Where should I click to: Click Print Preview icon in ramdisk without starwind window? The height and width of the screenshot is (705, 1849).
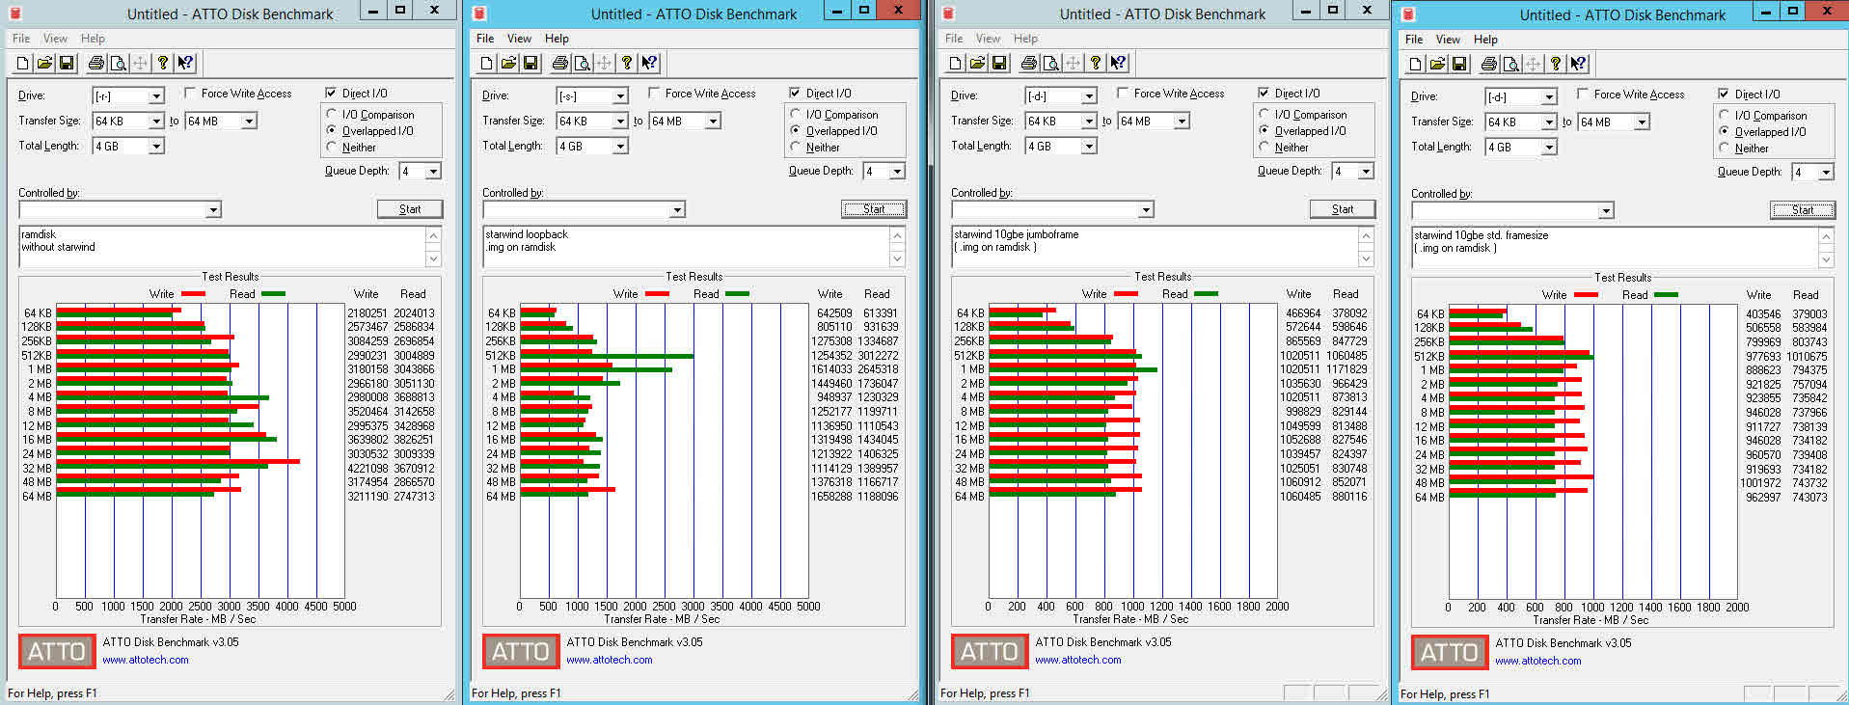pos(118,63)
